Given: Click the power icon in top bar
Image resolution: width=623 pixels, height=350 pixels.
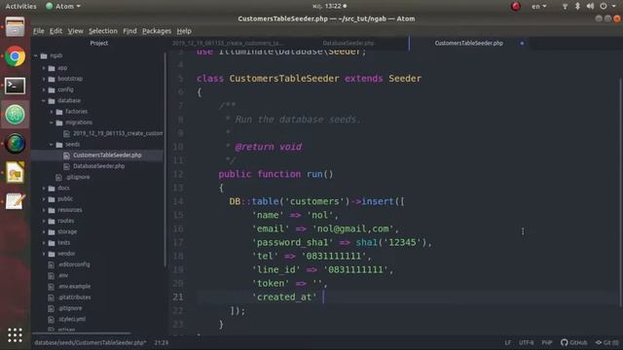Looking at the screenshot, I should [x=604, y=7].
